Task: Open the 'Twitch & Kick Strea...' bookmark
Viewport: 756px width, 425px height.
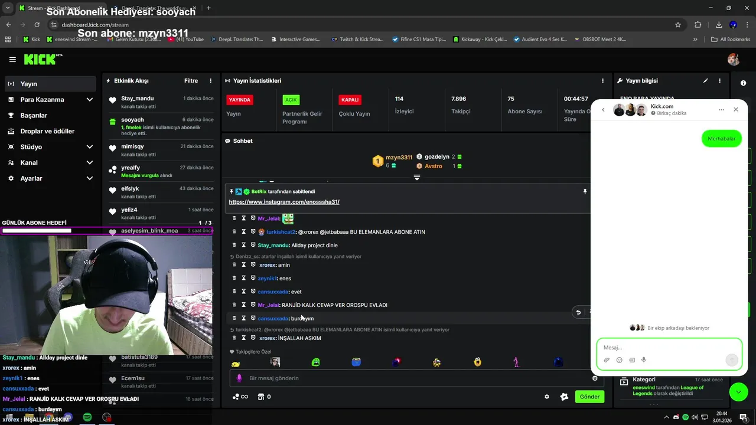Action: pos(357,40)
